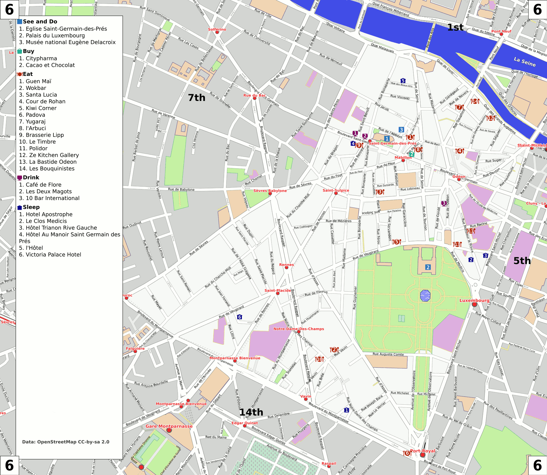
Task: Select red Eat marker 4 near Rue de Buci
Action: (x=460, y=151)
